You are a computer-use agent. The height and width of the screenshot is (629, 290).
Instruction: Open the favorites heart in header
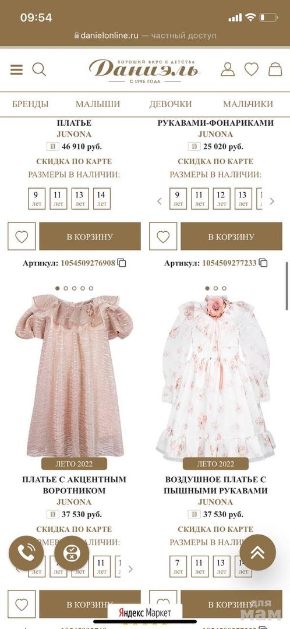pos(252,69)
